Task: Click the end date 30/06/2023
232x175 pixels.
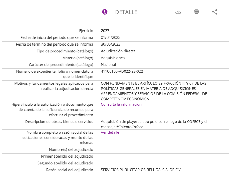Action: pyautogui.click(x=111, y=44)
